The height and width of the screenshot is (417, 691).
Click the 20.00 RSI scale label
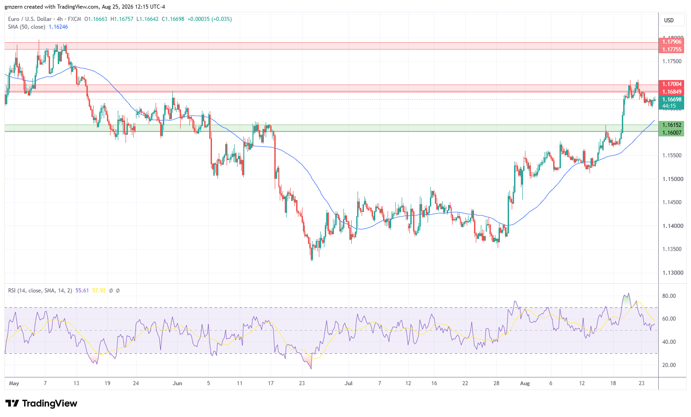[669, 365]
